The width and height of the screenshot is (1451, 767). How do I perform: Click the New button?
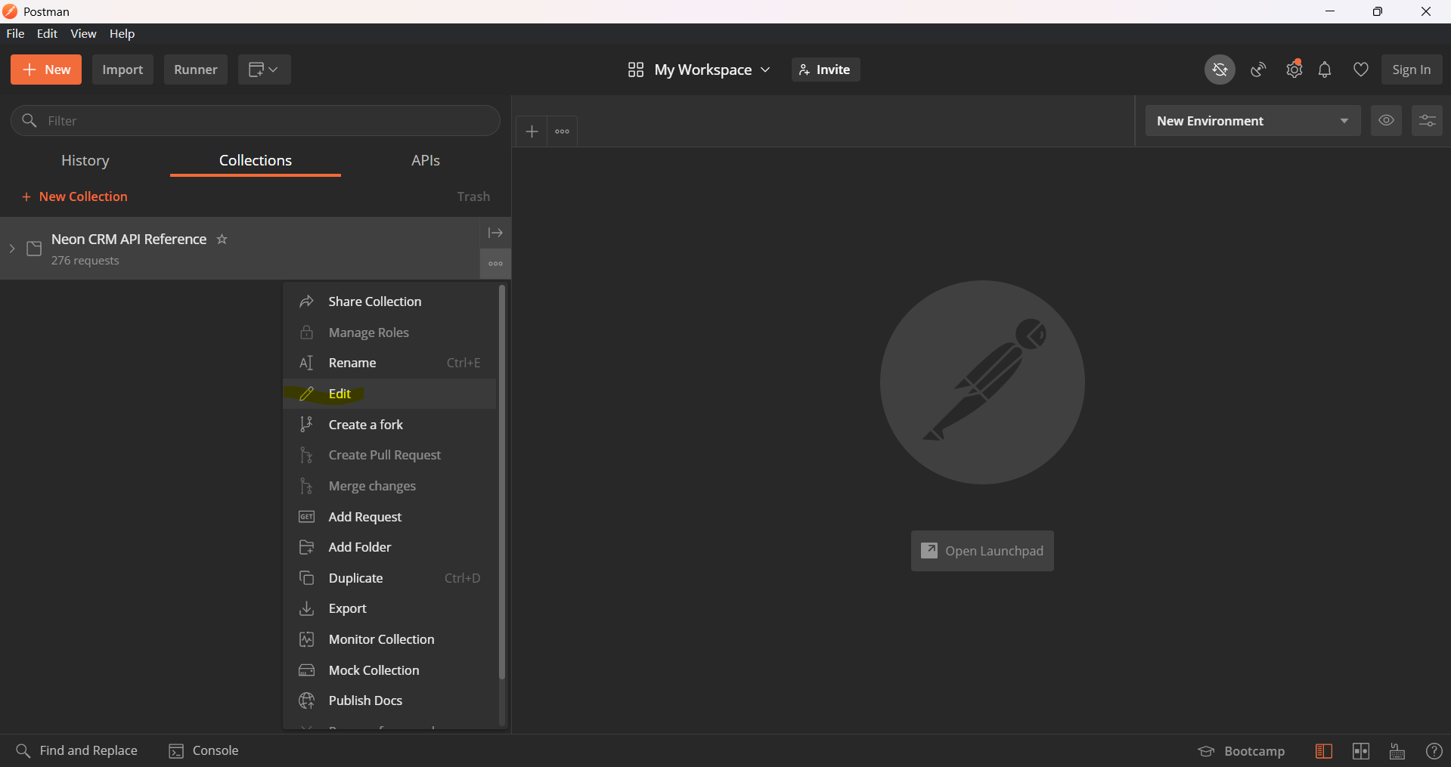pos(46,70)
